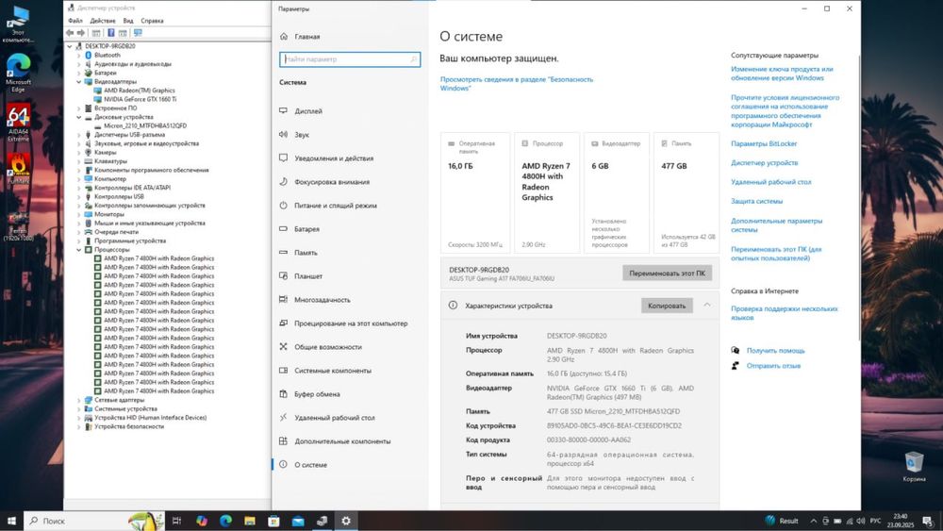Viewport: 943px width, 531px height.
Task: Click the Bluetooth icon in Device Manager tree
Action: tap(89, 55)
